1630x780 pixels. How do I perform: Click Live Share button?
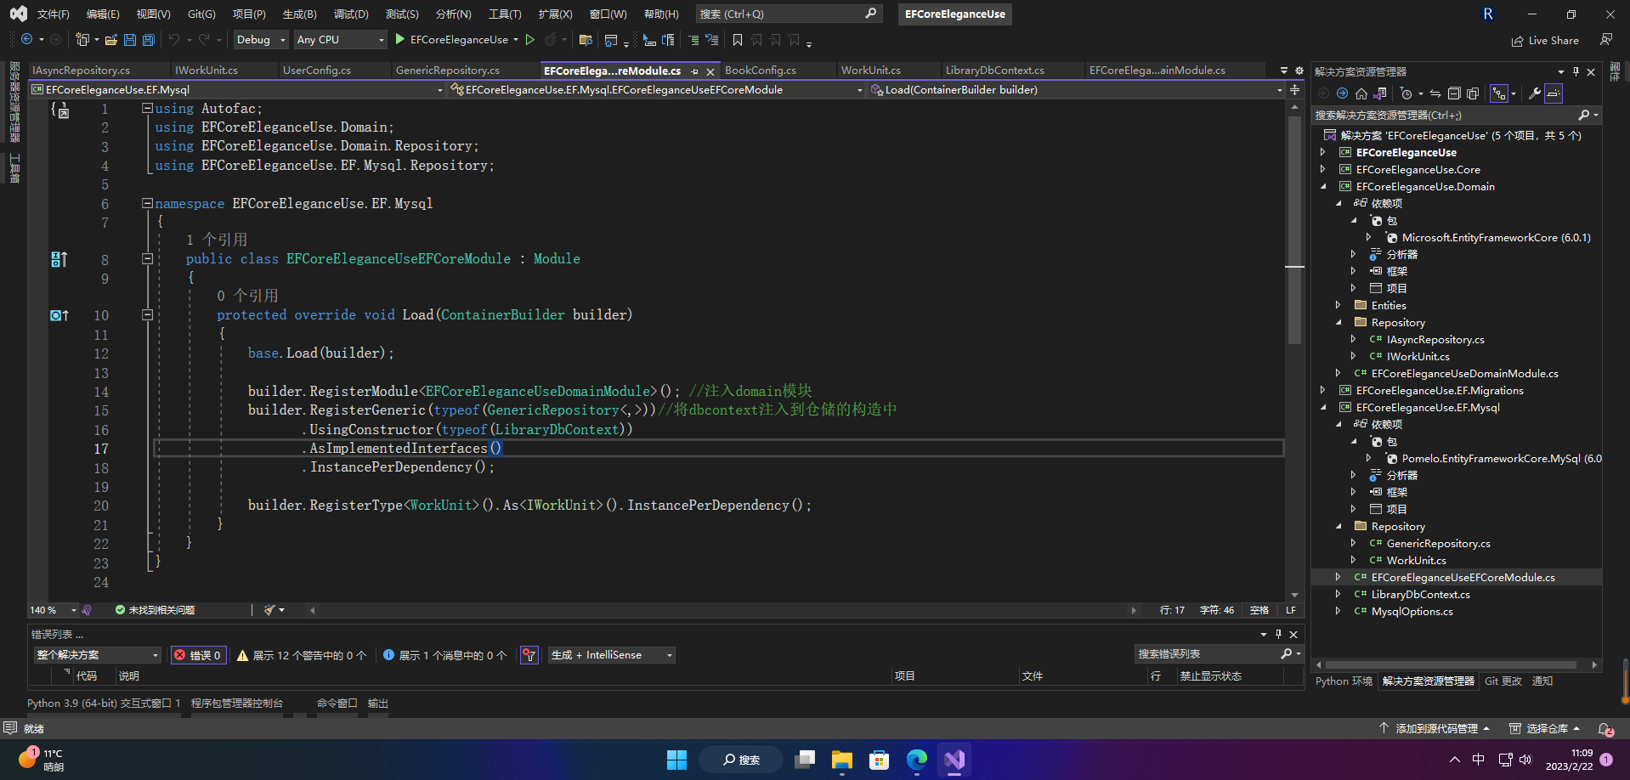(1545, 41)
